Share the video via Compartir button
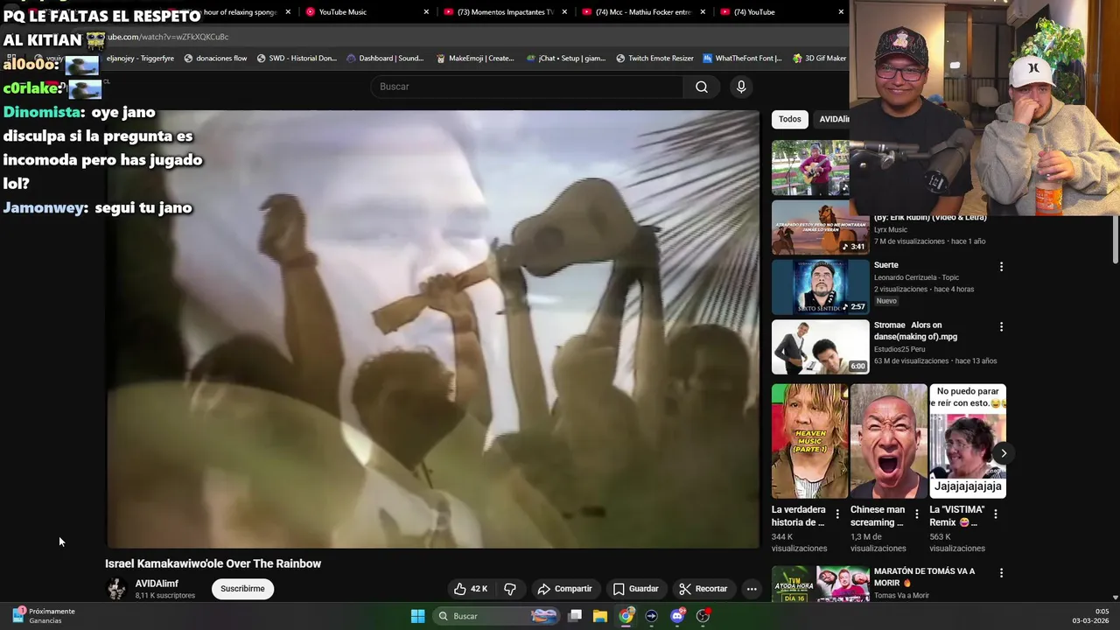The width and height of the screenshot is (1120, 630). (x=564, y=589)
